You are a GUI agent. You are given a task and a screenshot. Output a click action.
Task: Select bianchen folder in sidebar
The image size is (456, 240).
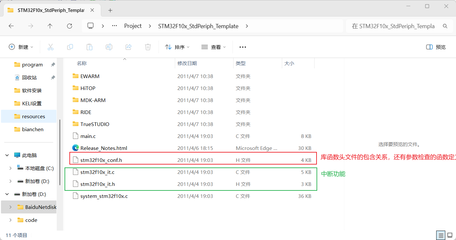(29, 130)
